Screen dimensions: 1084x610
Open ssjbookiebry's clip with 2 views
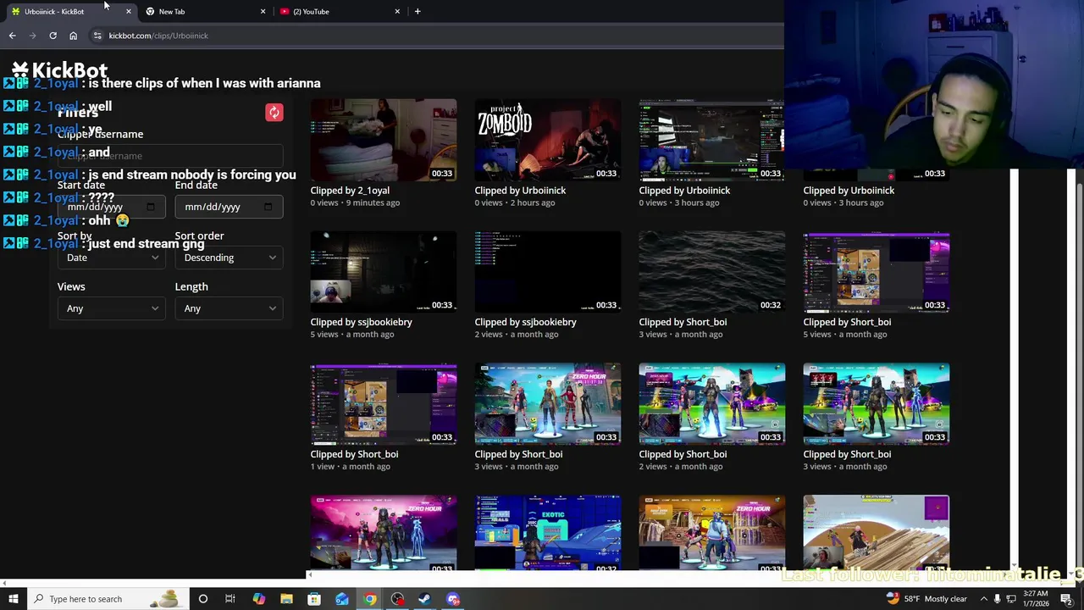pyautogui.click(x=548, y=272)
